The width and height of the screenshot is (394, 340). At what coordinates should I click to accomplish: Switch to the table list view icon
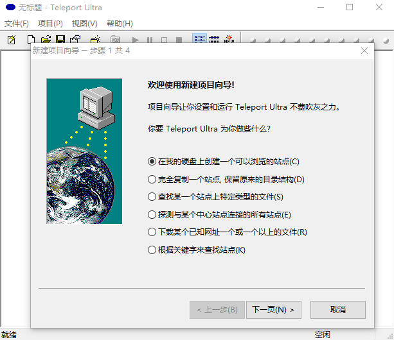pyautogui.click(x=214, y=39)
